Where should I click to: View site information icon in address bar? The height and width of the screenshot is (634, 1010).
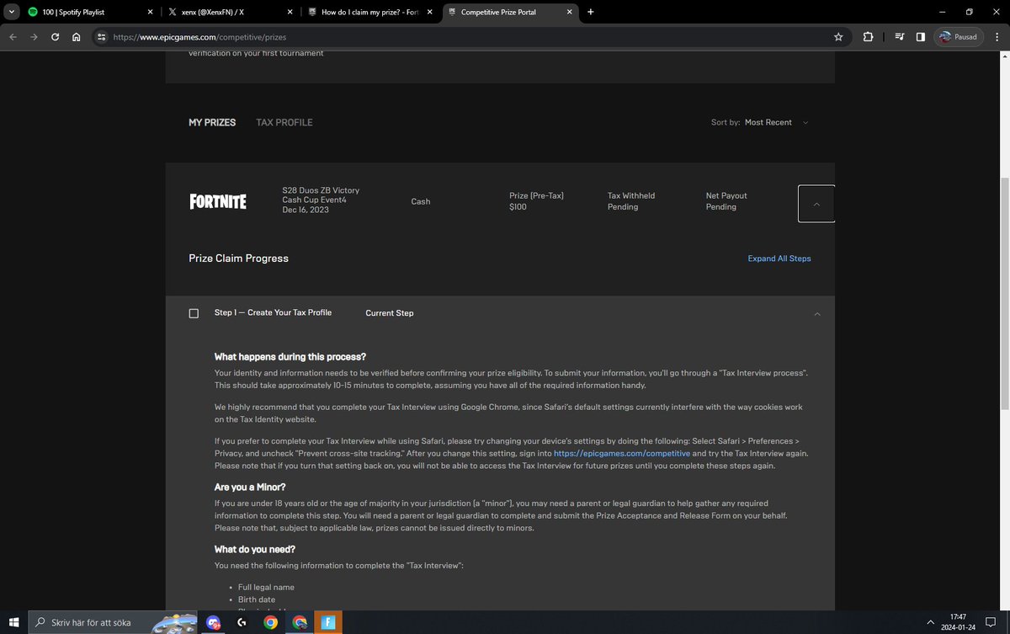pyautogui.click(x=102, y=37)
